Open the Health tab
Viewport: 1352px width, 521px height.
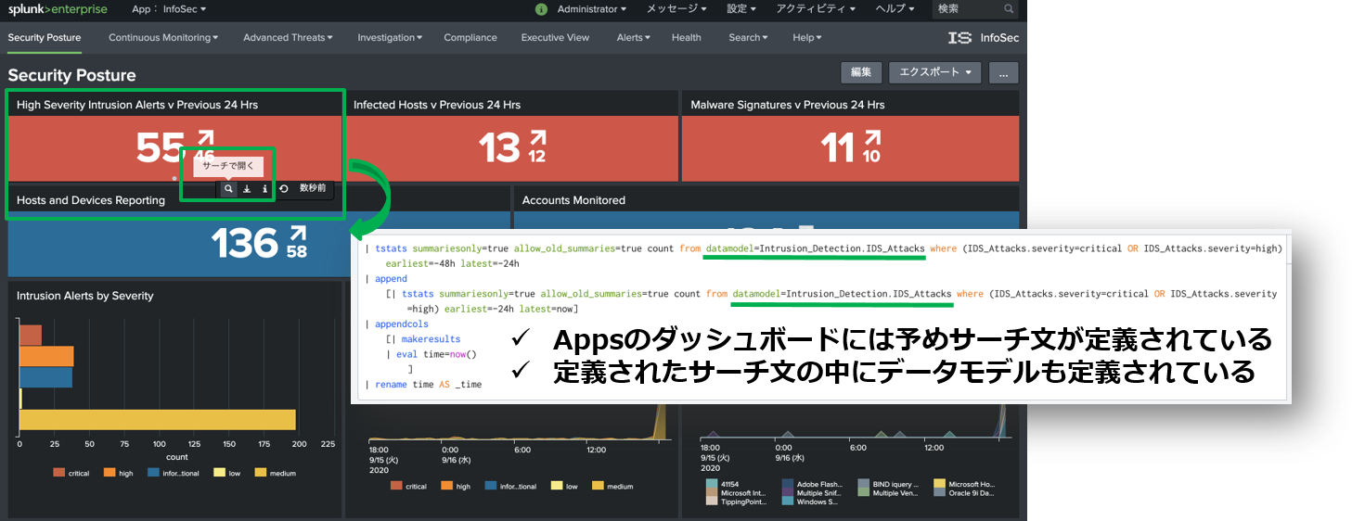coord(687,38)
